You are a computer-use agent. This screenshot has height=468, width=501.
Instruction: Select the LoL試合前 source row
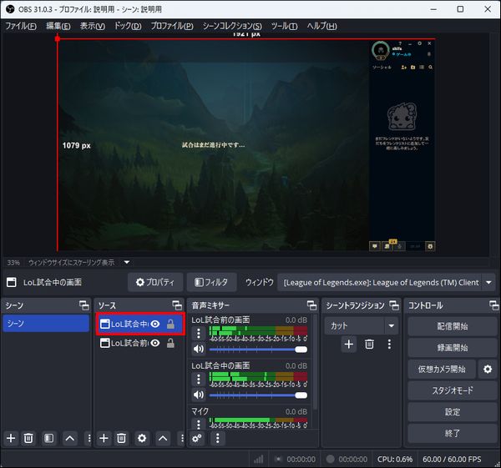(x=140, y=343)
